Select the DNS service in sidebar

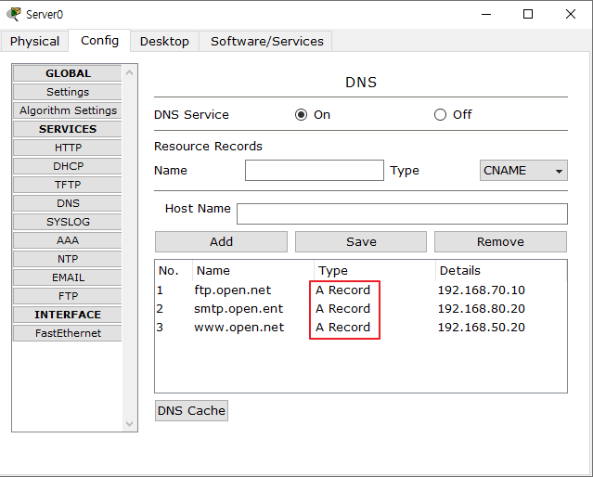[x=68, y=203]
